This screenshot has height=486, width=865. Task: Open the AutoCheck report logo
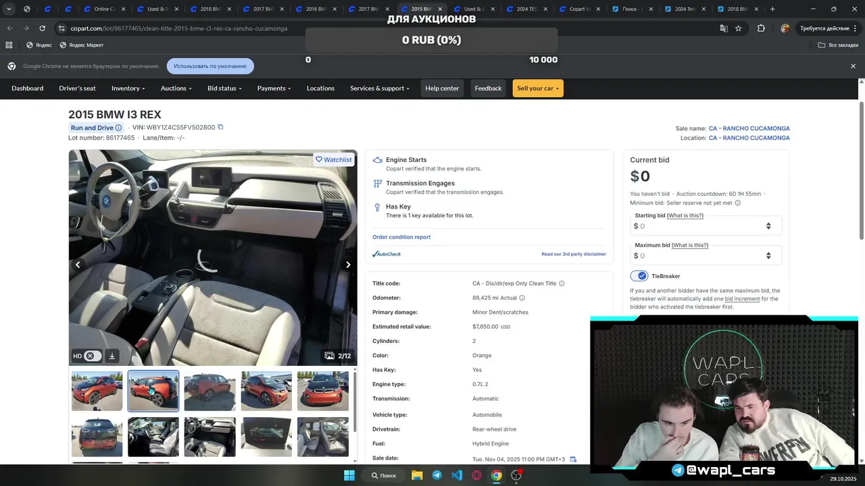click(x=387, y=254)
